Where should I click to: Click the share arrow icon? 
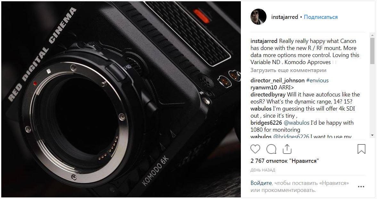[287, 149]
